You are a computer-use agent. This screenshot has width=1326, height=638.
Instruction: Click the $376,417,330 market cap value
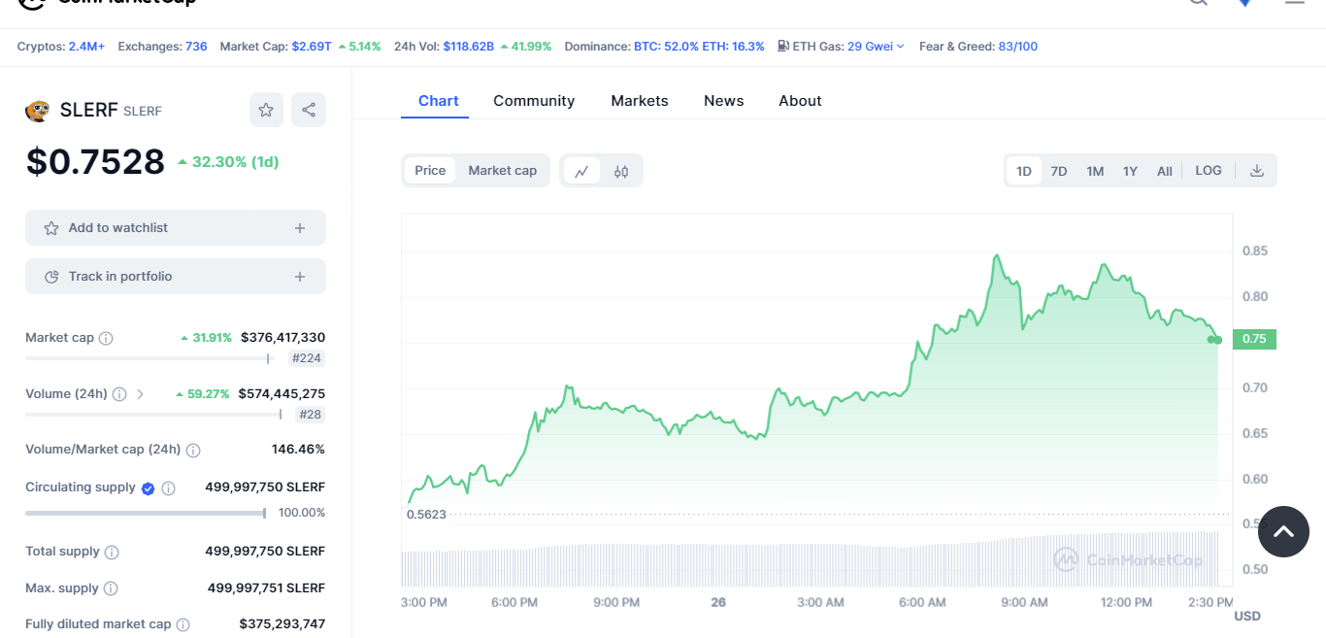click(x=282, y=338)
